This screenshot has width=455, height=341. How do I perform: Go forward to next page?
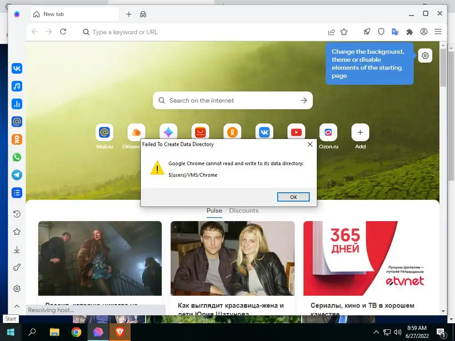(x=49, y=32)
